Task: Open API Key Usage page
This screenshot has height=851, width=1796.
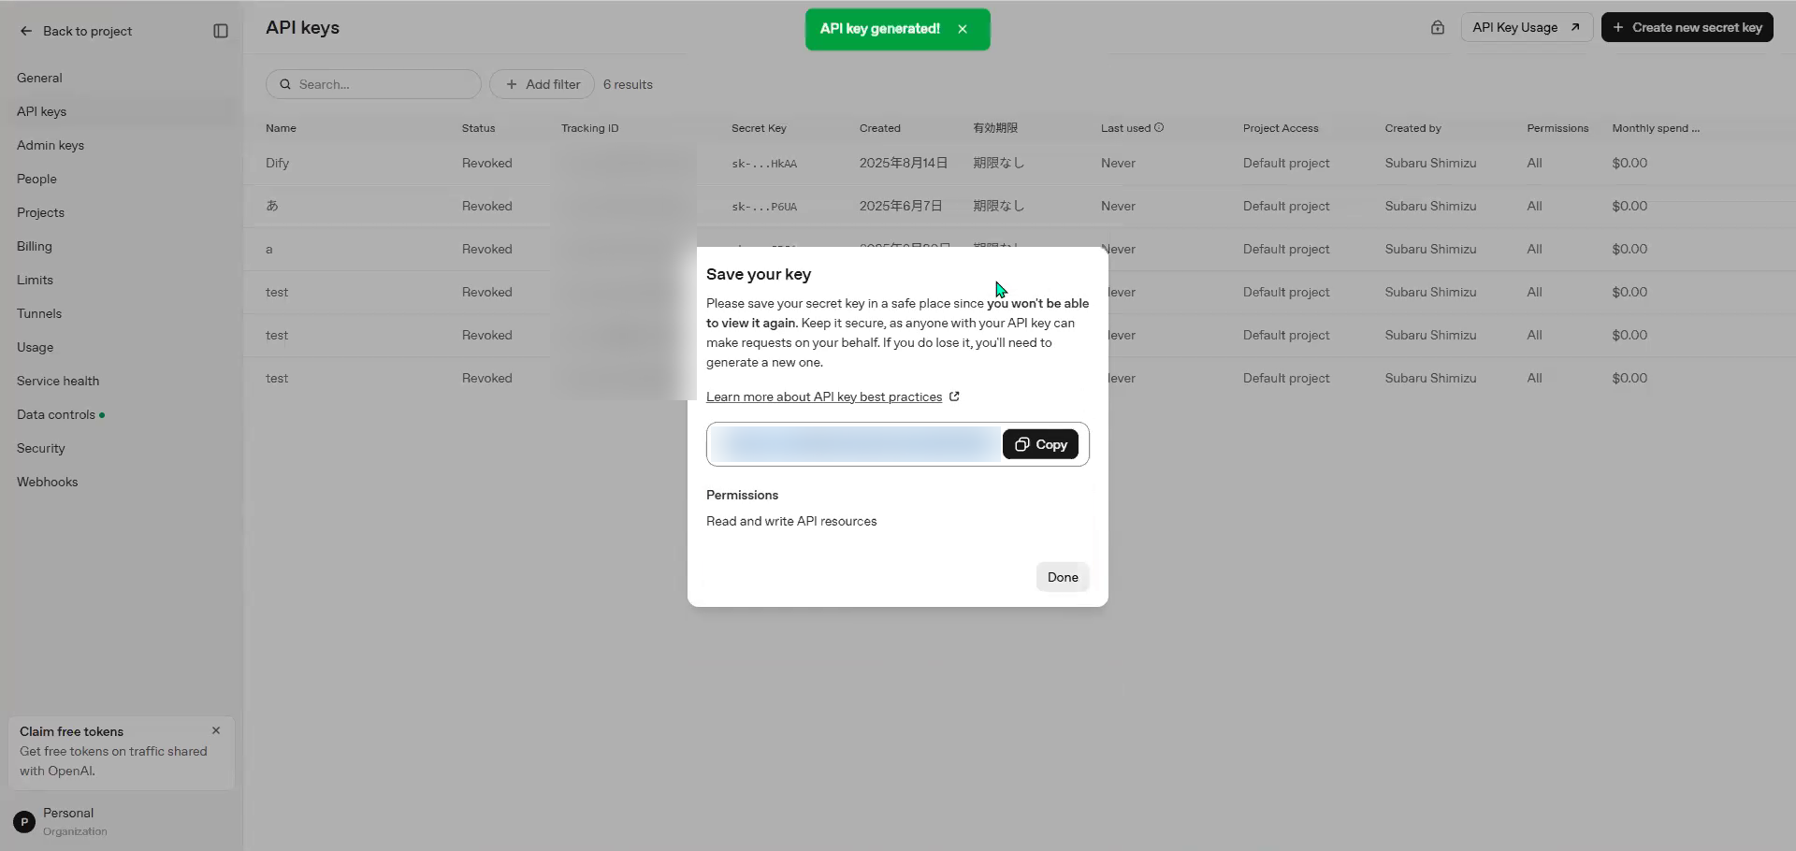Action: pyautogui.click(x=1527, y=27)
